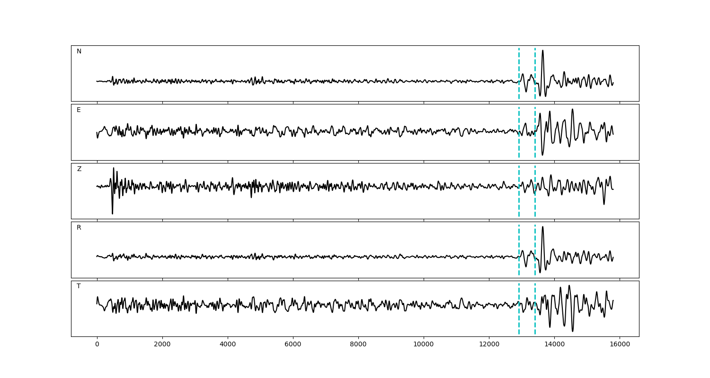Click the N channel label

coord(79,52)
